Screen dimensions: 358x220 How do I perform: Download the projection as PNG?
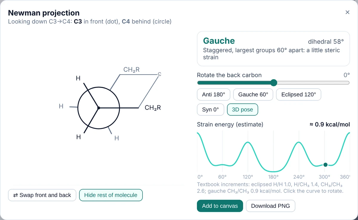[x=271, y=206]
